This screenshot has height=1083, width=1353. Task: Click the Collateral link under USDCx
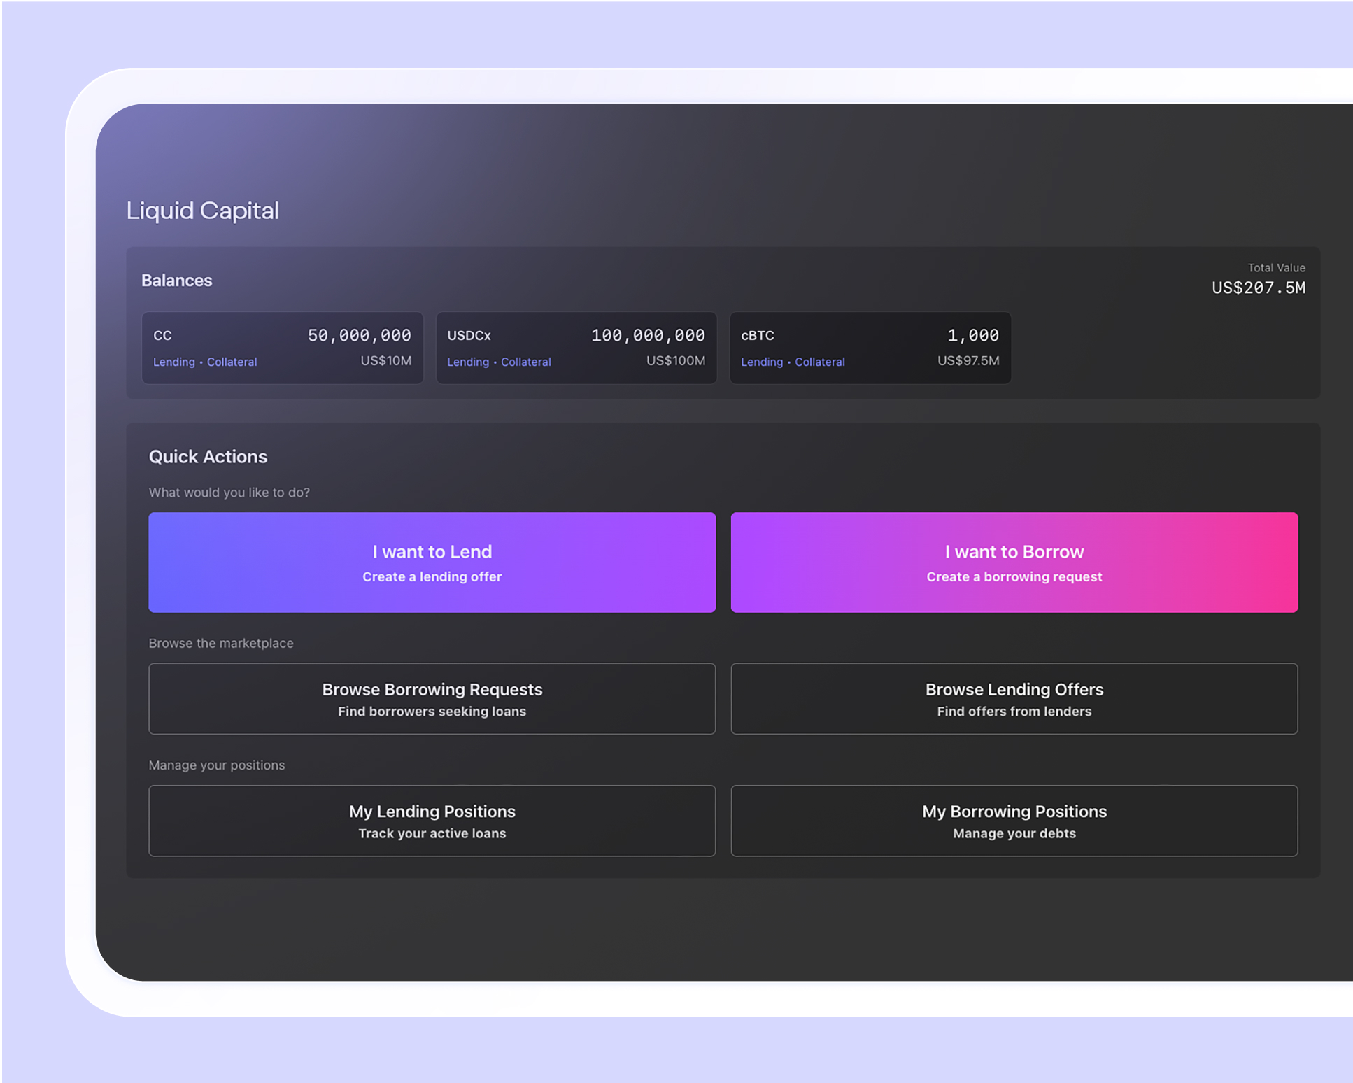pos(525,362)
